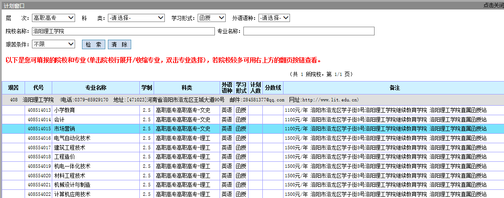
Task: Click the 专业名称 column header
Action: (96, 88)
